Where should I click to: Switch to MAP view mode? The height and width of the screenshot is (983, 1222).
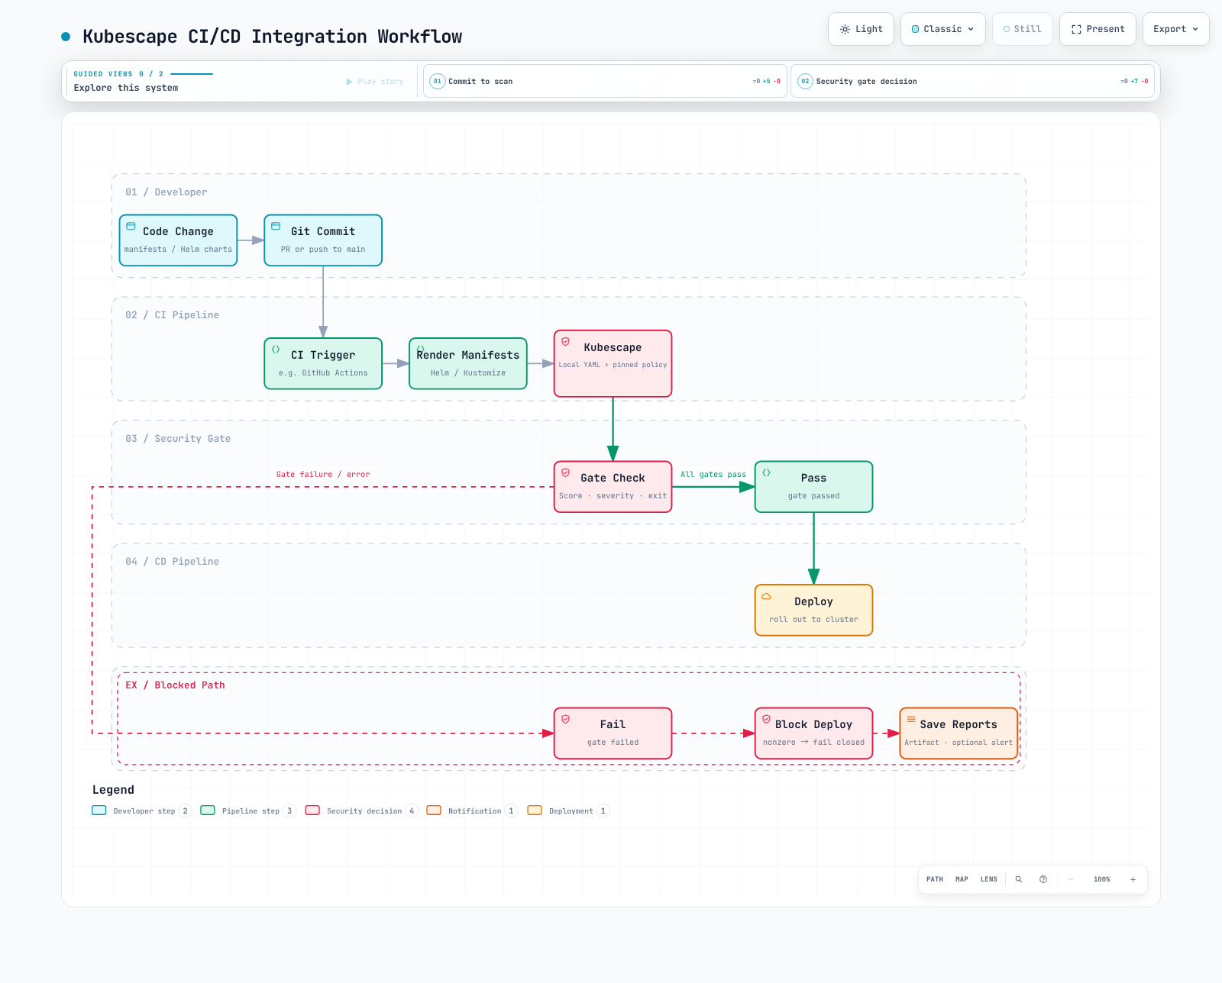pyautogui.click(x=962, y=879)
